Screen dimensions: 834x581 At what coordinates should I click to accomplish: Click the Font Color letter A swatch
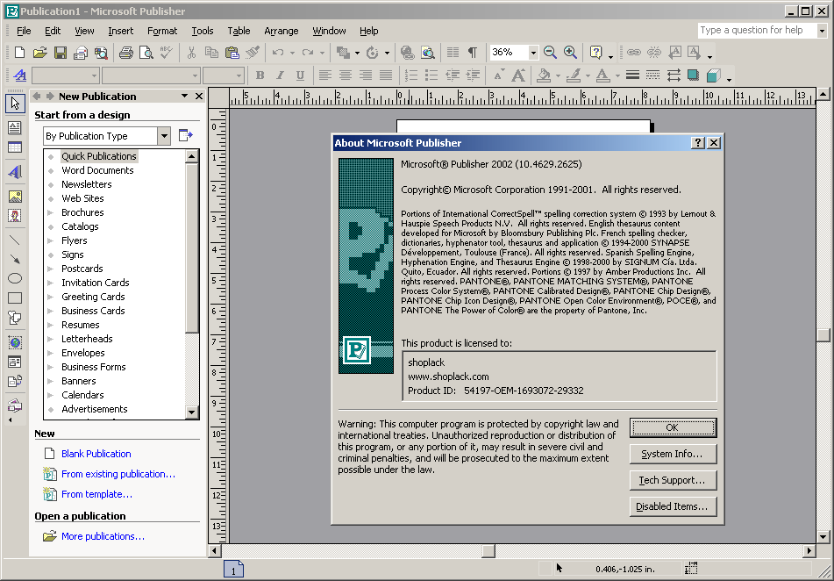[x=602, y=75]
